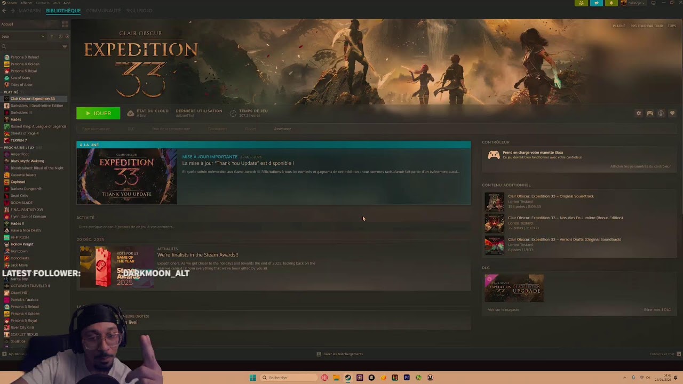This screenshot has height=384, width=683.
Task: Click the library search field
Action: [31, 46]
